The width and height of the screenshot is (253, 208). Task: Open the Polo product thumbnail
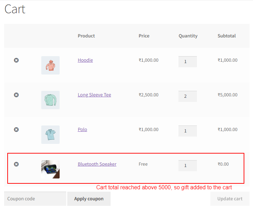50,135
